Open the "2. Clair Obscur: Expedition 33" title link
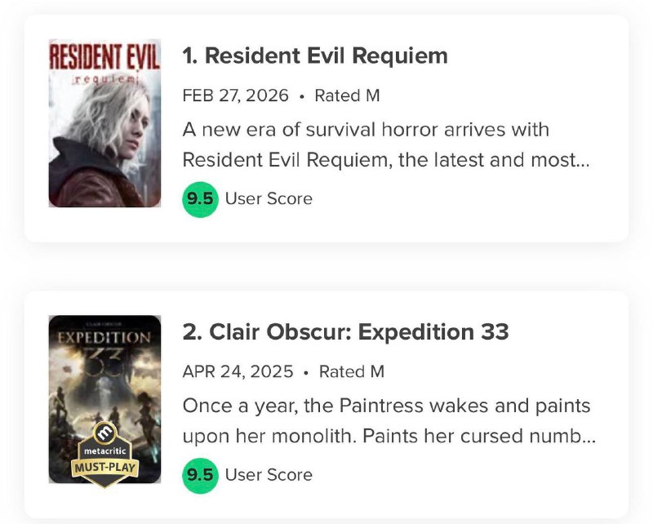The image size is (653, 524). (345, 332)
